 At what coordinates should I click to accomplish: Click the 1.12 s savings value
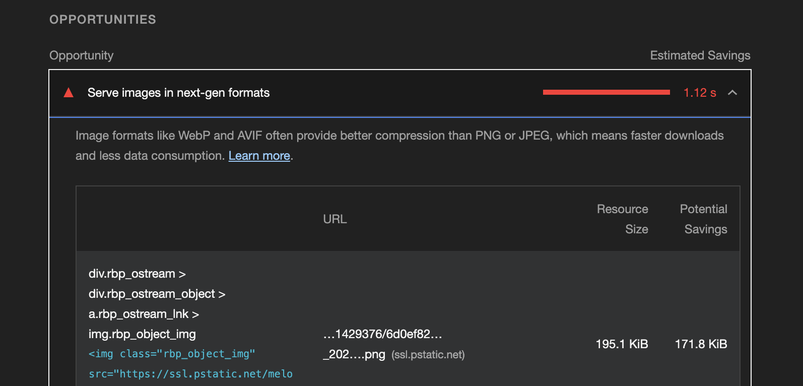point(700,93)
